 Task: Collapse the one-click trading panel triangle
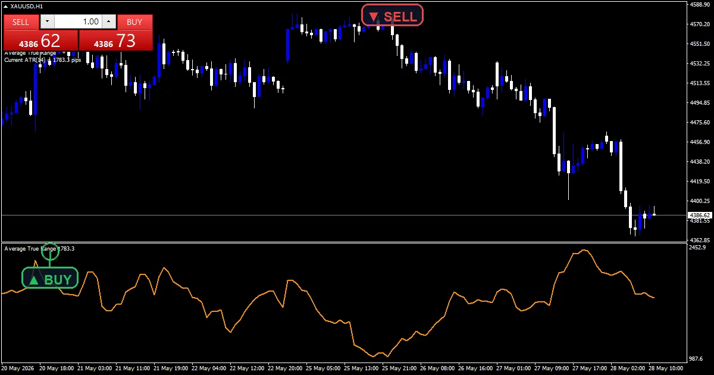click(6, 7)
